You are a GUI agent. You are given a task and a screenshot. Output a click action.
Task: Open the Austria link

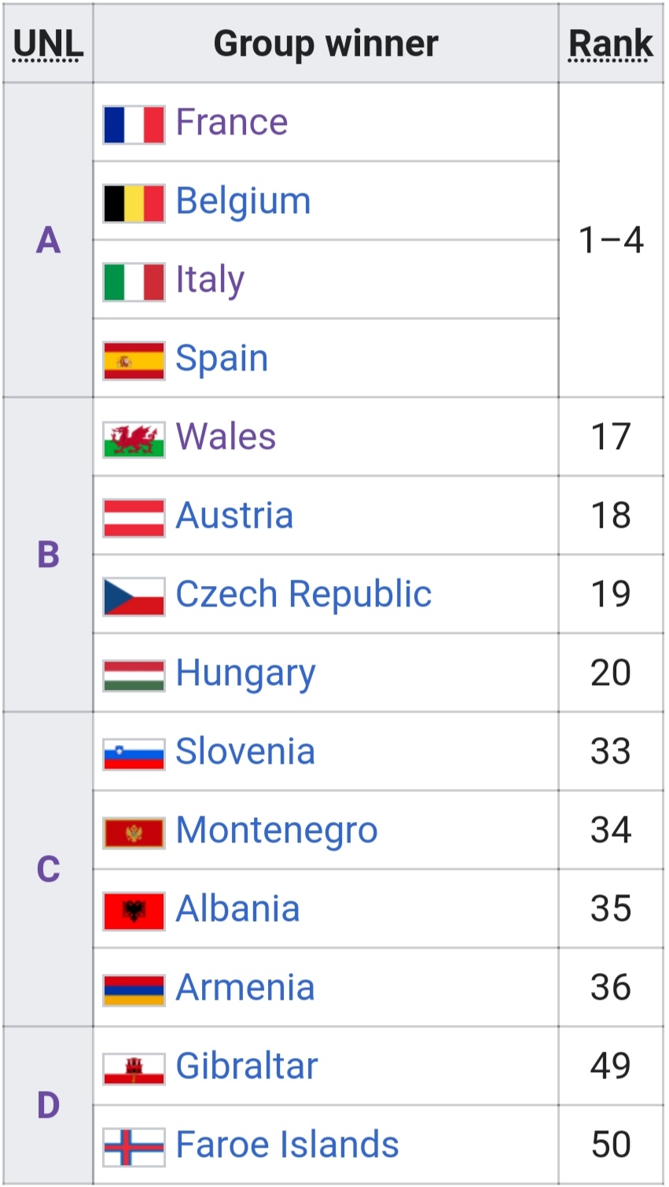click(234, 515)
